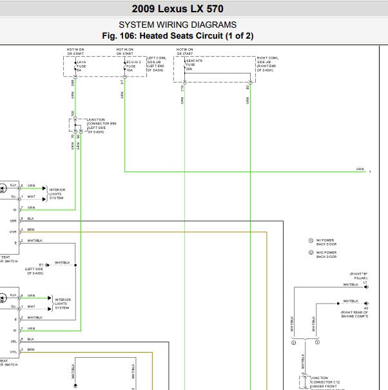The image size is (388, 390).
Task: Select the 'SYSTEM WIRING DIAGRAMS' heading
Action: 178,24
